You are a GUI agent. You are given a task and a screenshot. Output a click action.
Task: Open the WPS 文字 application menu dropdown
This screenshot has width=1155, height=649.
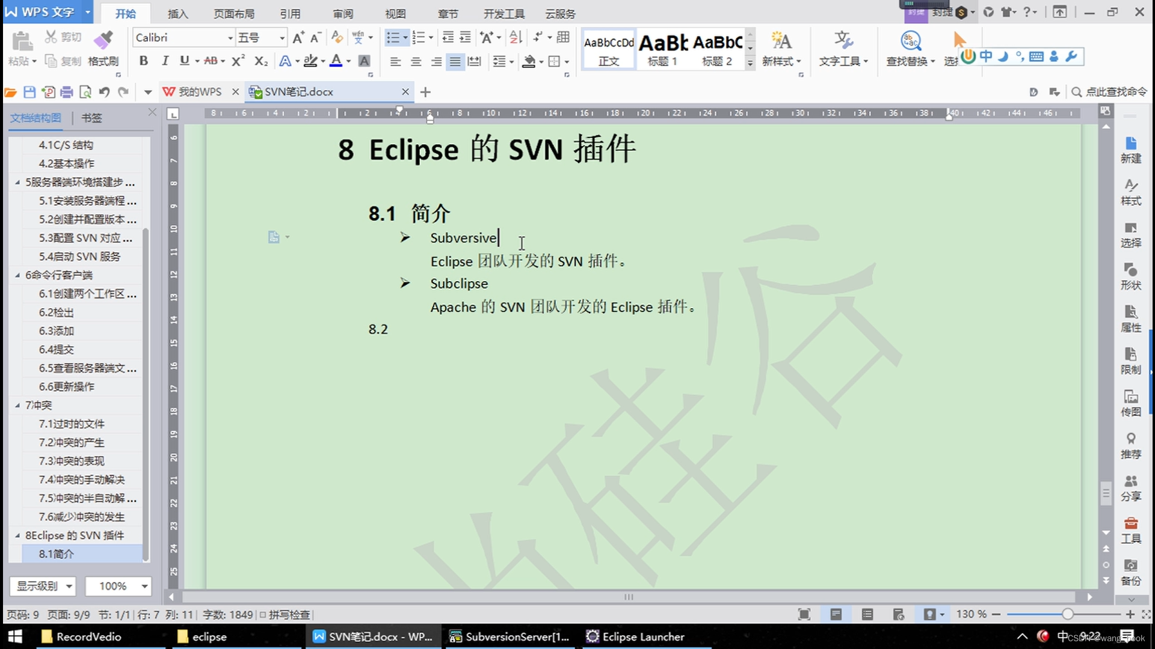pyautogui.click(x=88, y=12)
